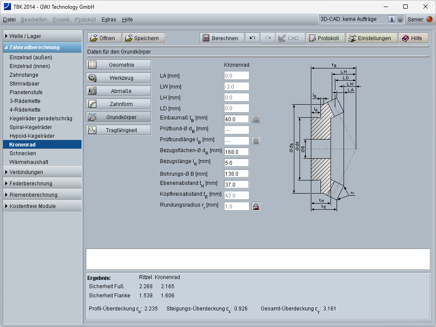Open the Tragfähigkeit page
This screenshot has width=436, height=327.
pyautogui.click(x=119, y=130)
